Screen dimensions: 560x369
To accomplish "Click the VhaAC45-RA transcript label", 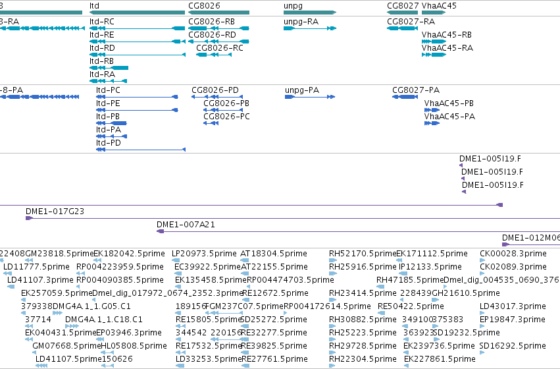I will point(447,48).
